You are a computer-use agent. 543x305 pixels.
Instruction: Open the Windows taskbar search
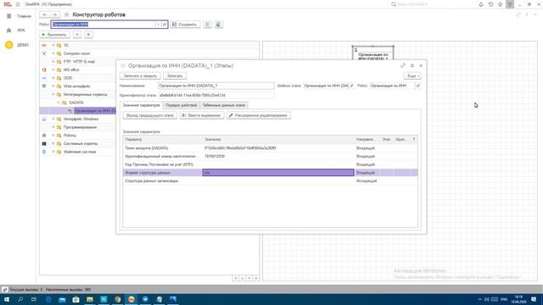point(20,299)
